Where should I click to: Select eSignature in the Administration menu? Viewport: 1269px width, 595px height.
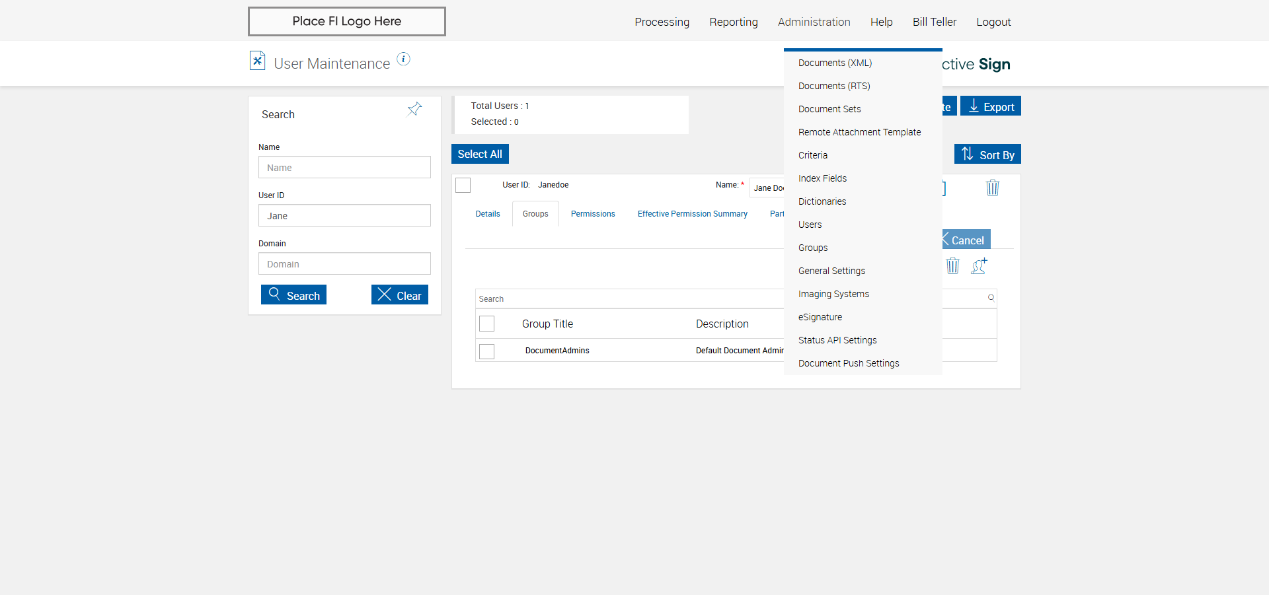click(820, 317)
